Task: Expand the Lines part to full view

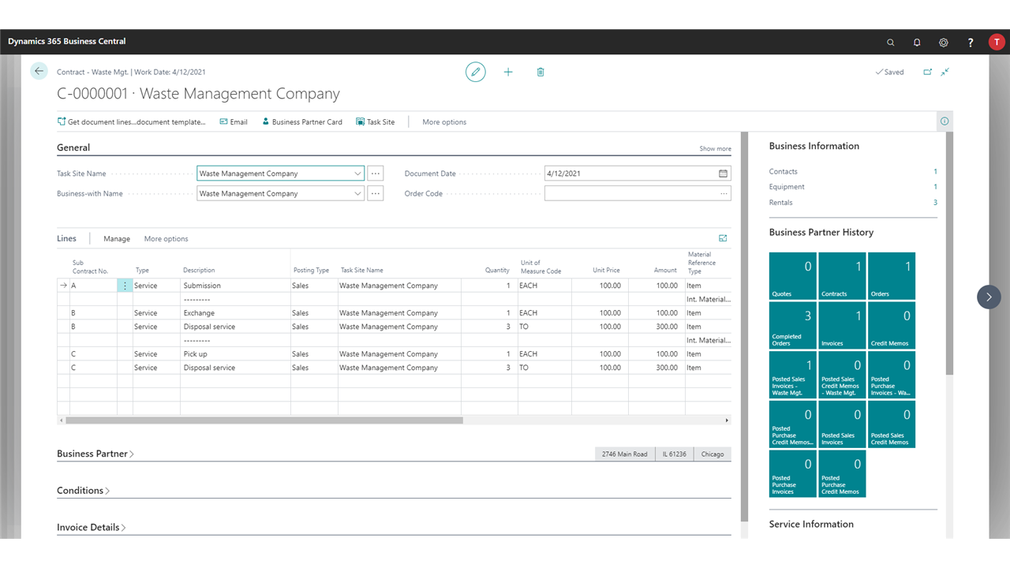Action: (x=723, y=238)
